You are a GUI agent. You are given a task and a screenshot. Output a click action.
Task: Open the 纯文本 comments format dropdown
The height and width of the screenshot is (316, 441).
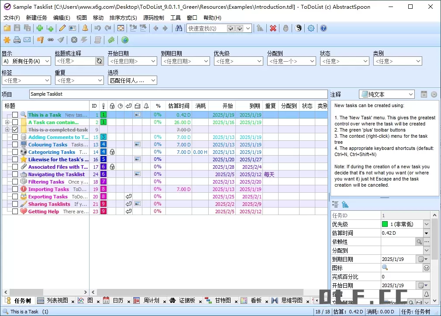point(411,94)
